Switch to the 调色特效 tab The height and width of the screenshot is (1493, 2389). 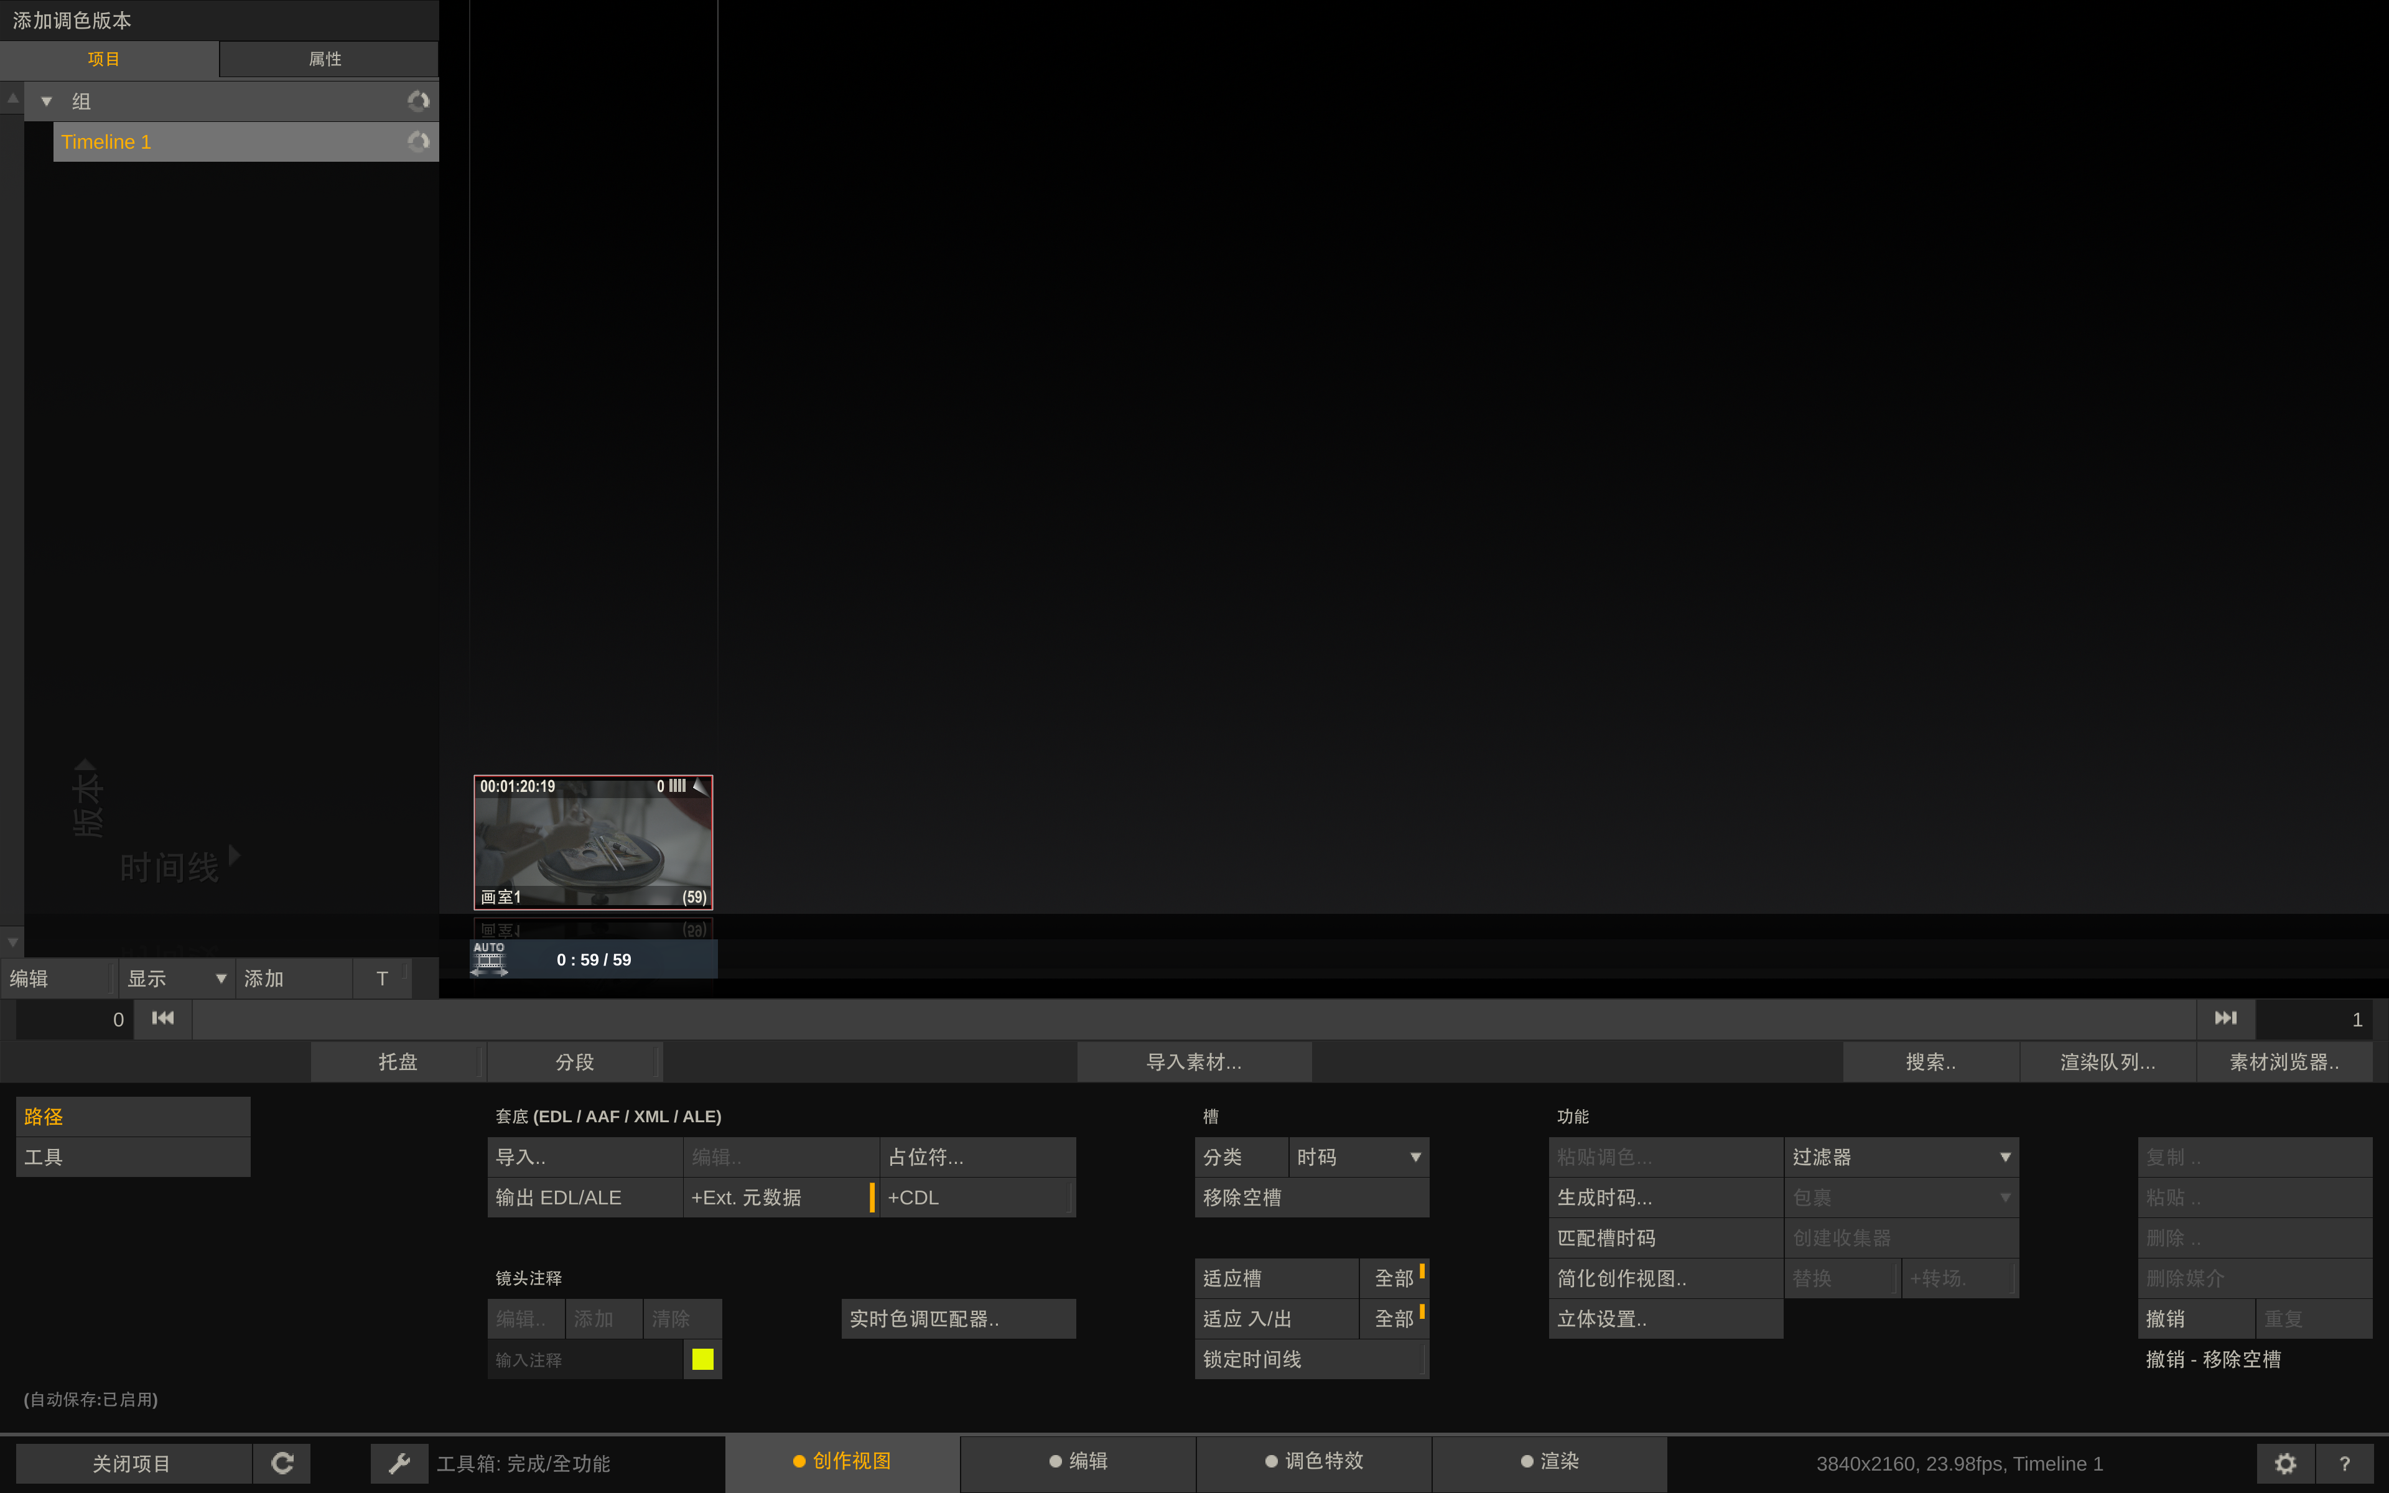1314,1461
